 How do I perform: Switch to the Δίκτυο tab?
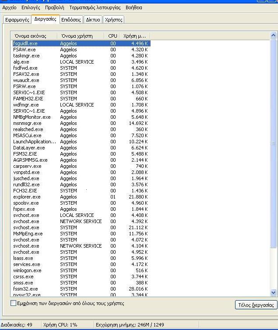[x=93, y=20]
